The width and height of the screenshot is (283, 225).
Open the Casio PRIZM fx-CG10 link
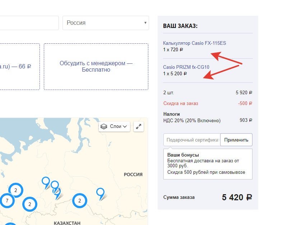(186, 67)
